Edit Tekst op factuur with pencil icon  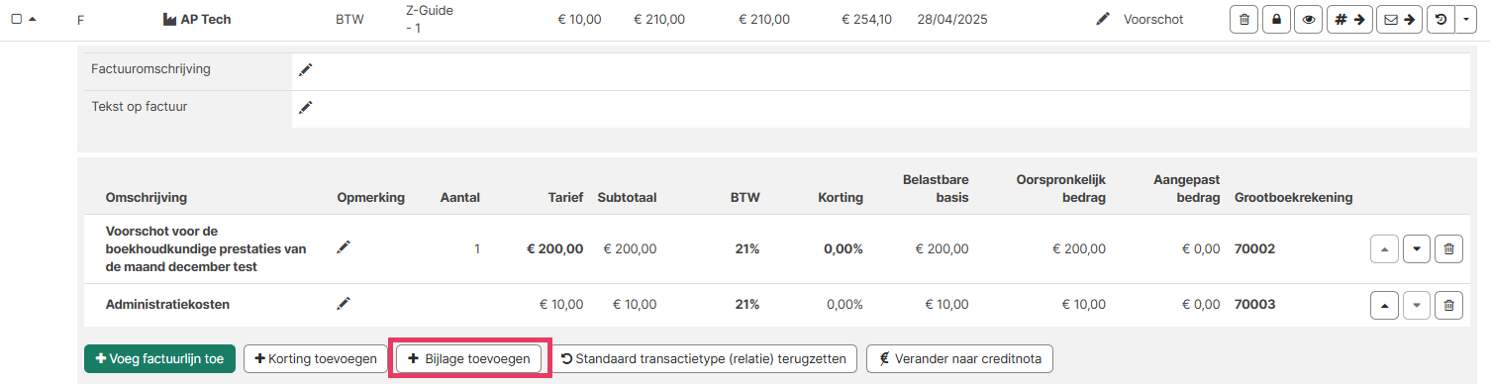(306, 107)
